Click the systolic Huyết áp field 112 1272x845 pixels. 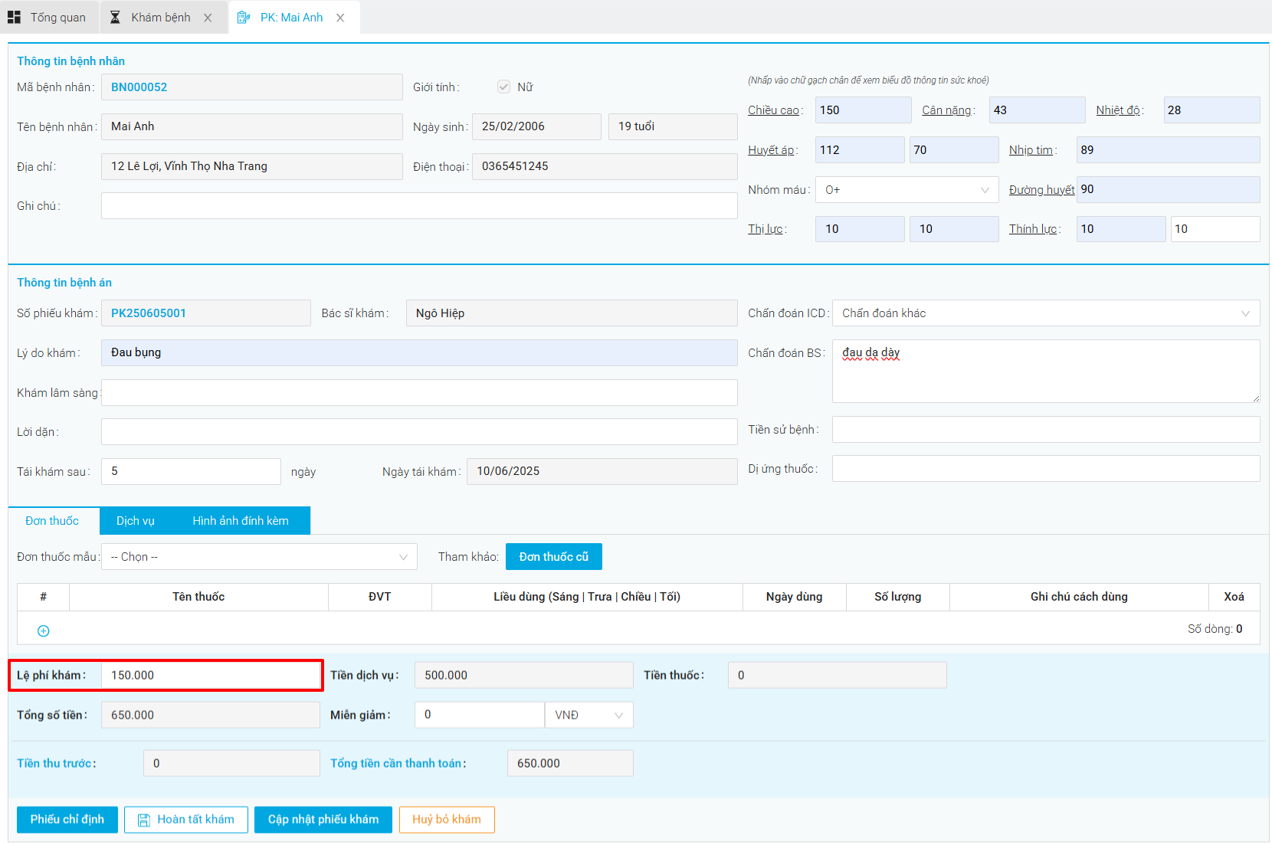(x=860, y=150)
